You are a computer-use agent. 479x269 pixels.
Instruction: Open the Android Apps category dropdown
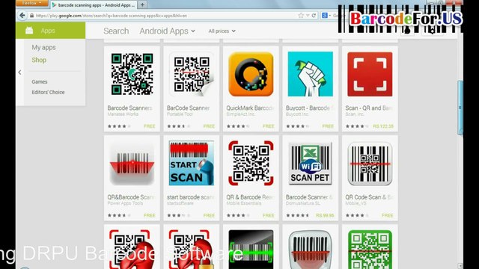tap(167, 31)
